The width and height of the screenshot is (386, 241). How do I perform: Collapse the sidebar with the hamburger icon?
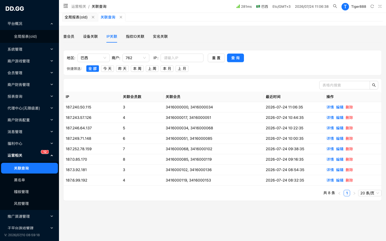click(66, 6)
